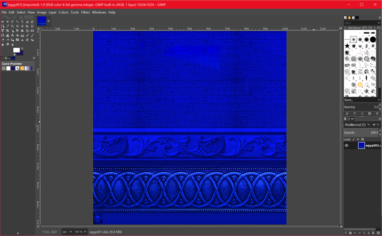Switch to the Patterns tab in brushes dock
The image size is (382, 236).
click(349, 17)
